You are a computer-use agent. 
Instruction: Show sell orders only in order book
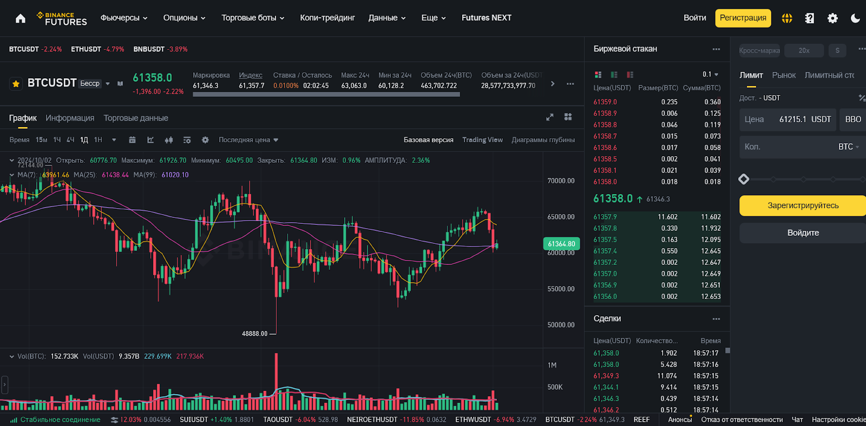coord(630,75)
